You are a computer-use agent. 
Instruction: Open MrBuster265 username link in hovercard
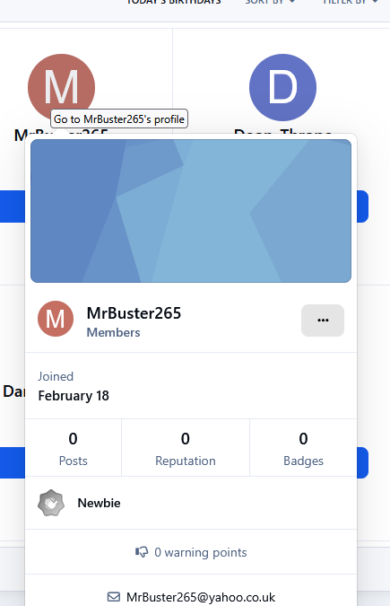[134, 313]
